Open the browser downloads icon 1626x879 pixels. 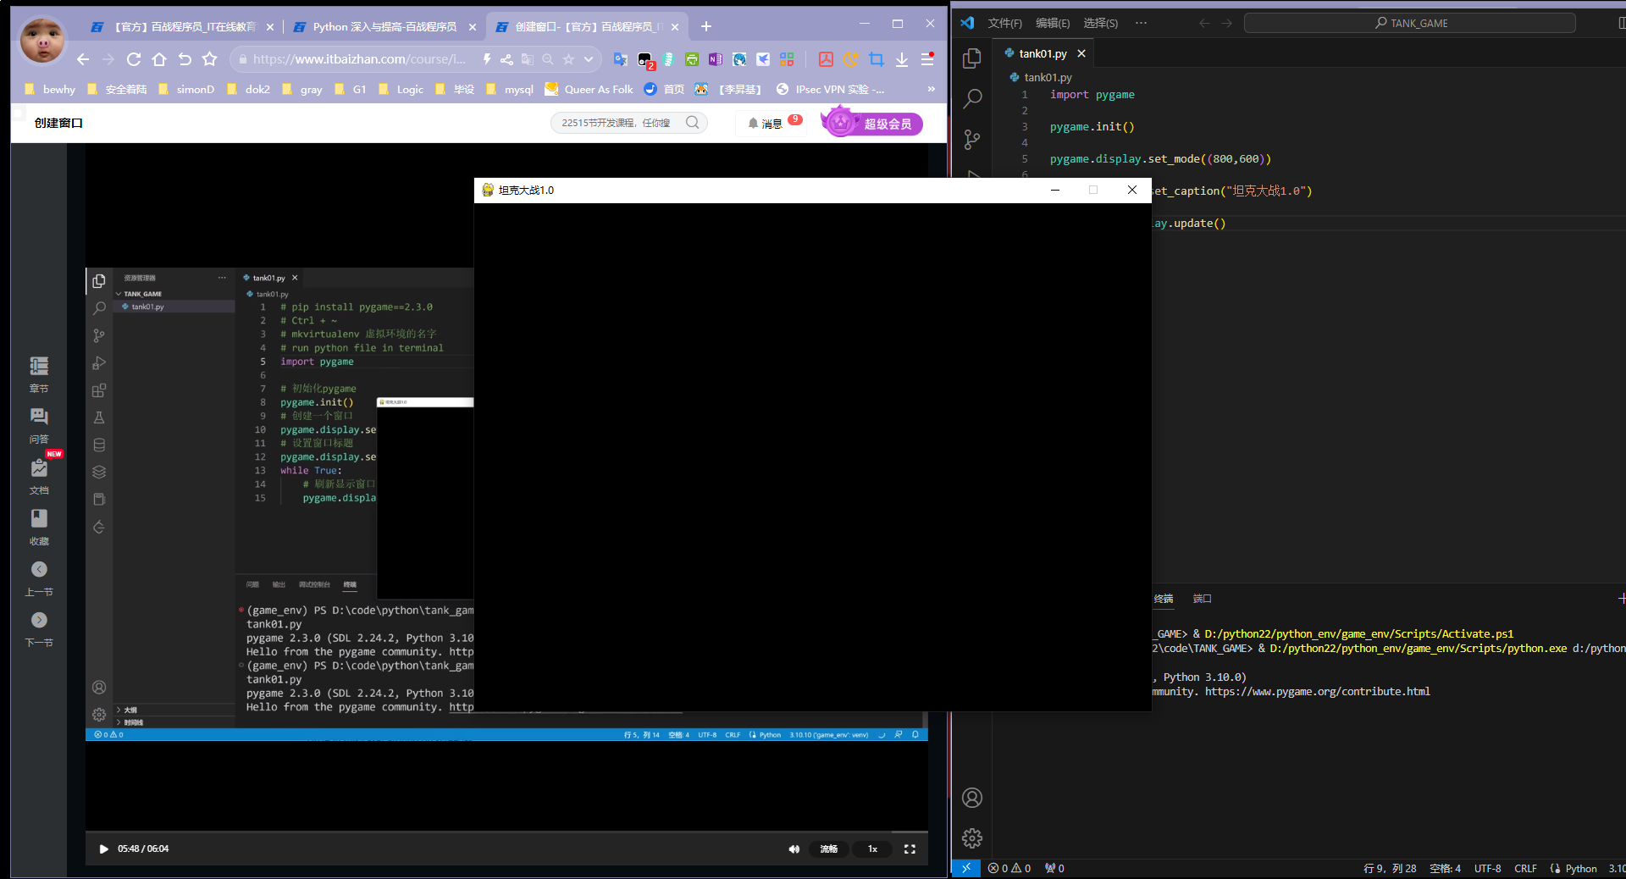[x=902, y=59]
